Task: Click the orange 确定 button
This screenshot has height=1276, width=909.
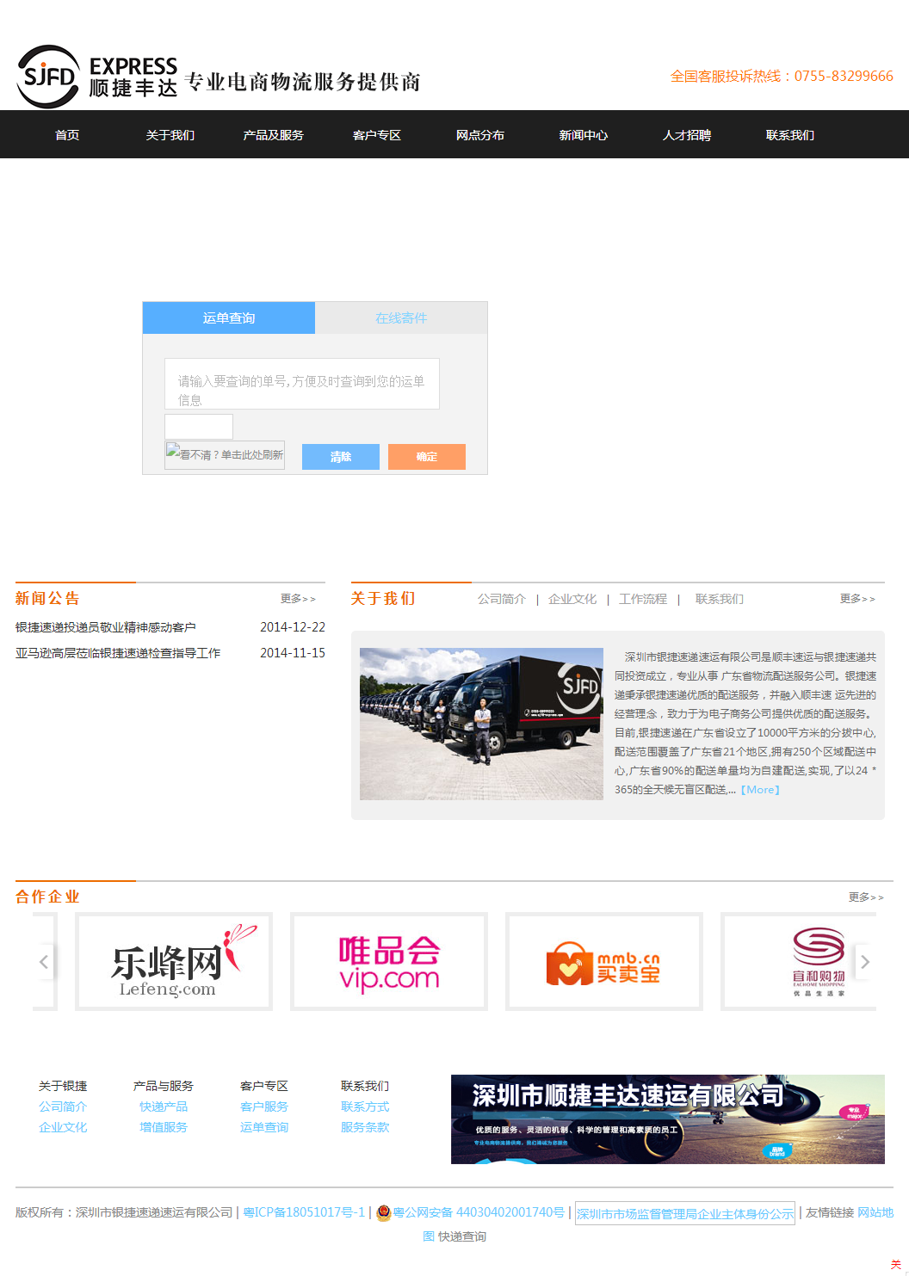Action: [427, 457]
